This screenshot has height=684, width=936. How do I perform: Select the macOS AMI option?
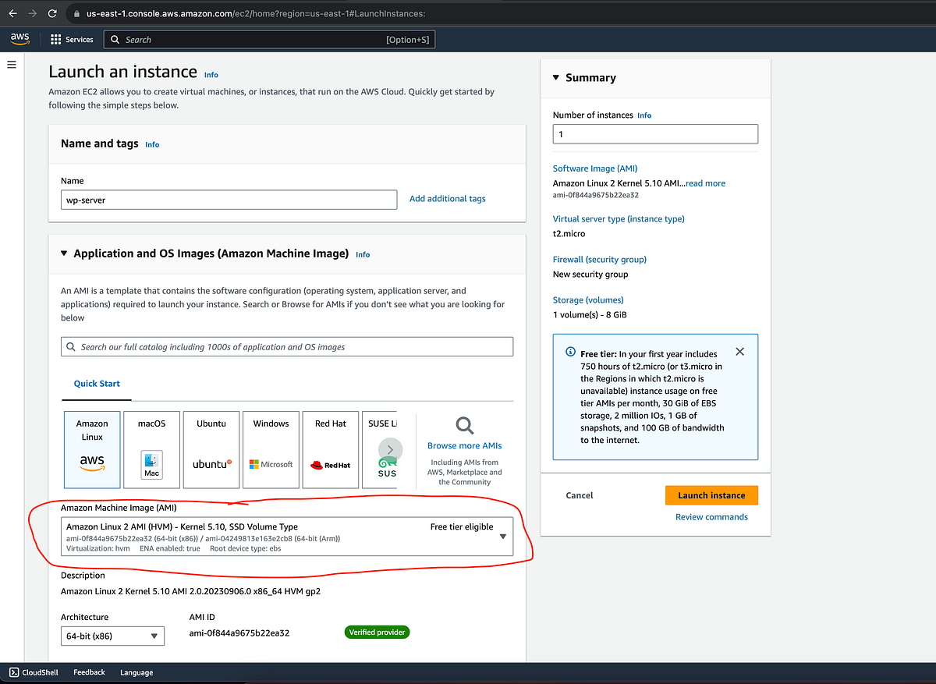coord(151,448)
